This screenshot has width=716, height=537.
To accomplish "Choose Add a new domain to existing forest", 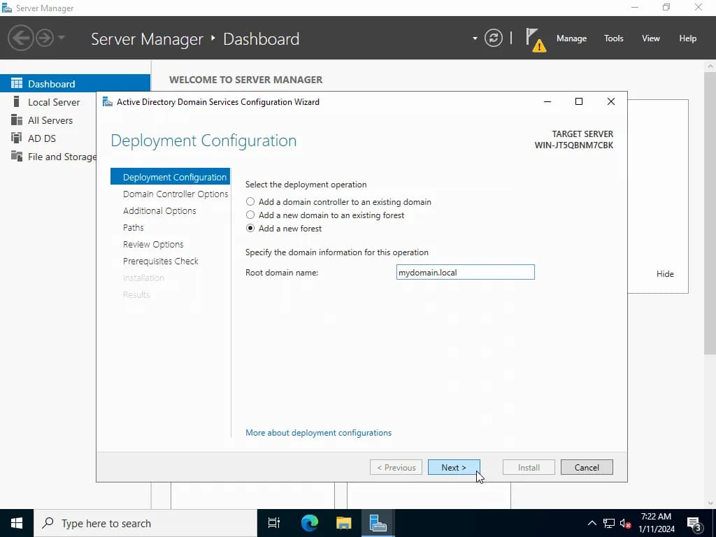I will [324, 215].
